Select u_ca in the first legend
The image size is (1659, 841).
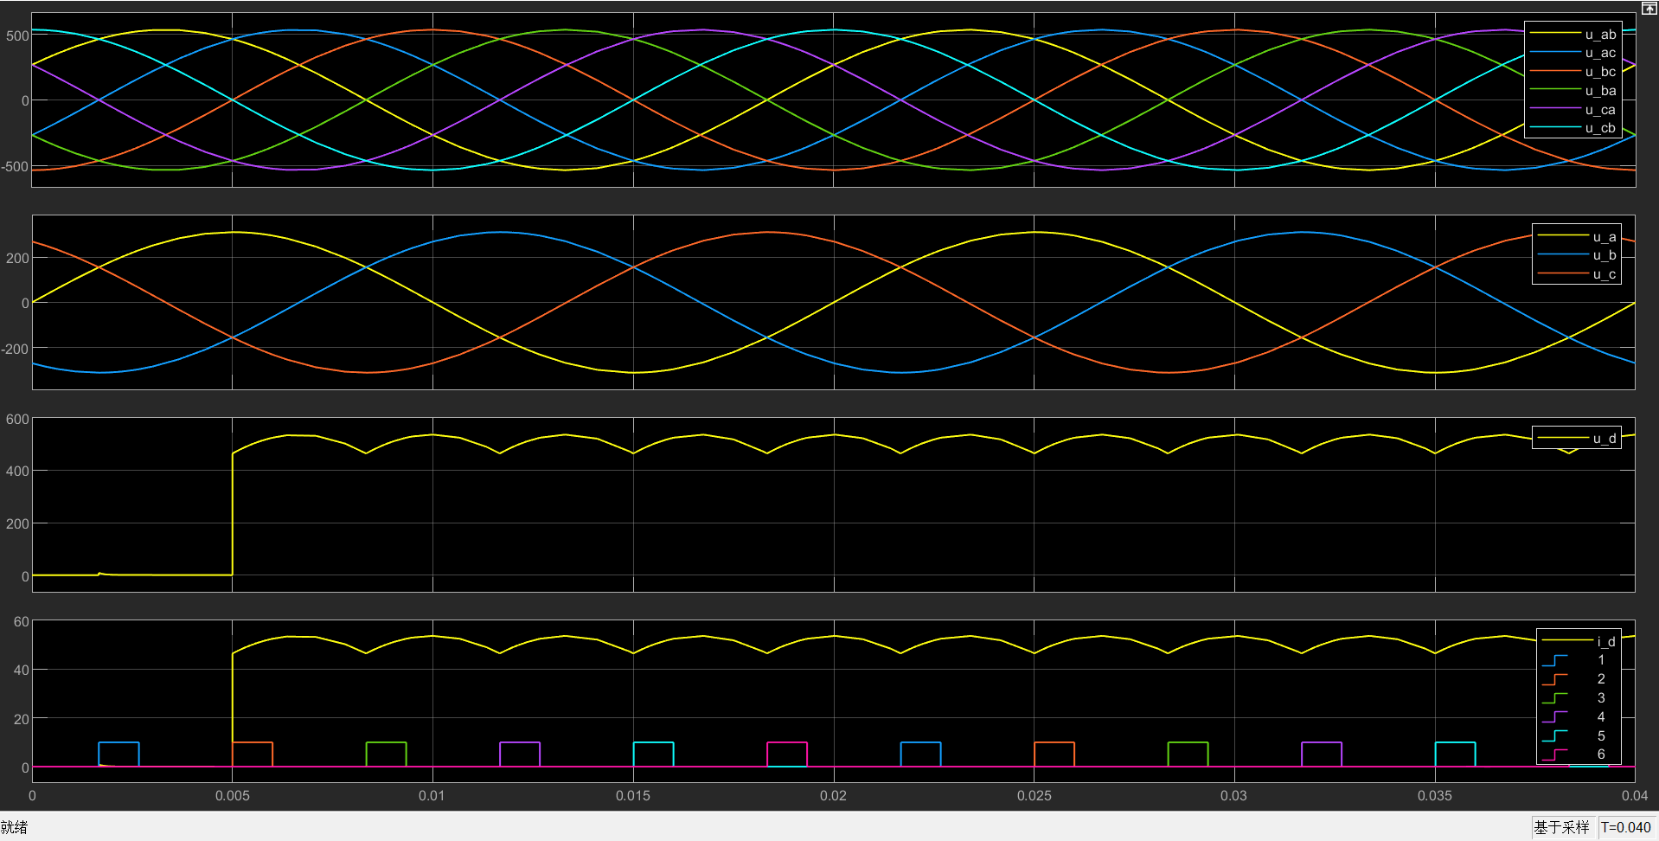click(1573, 110)
